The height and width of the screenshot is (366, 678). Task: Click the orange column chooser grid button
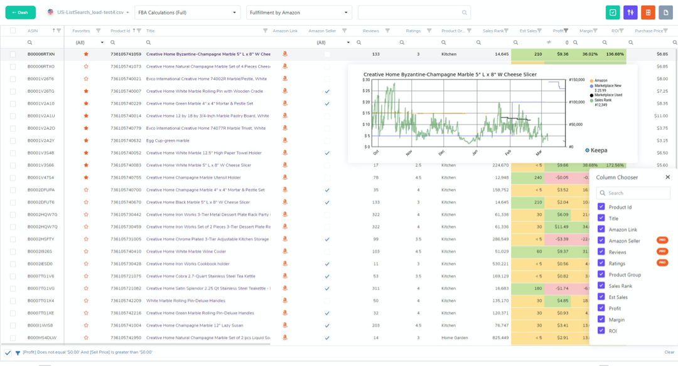pyautogui.click(x=648, y=13)
